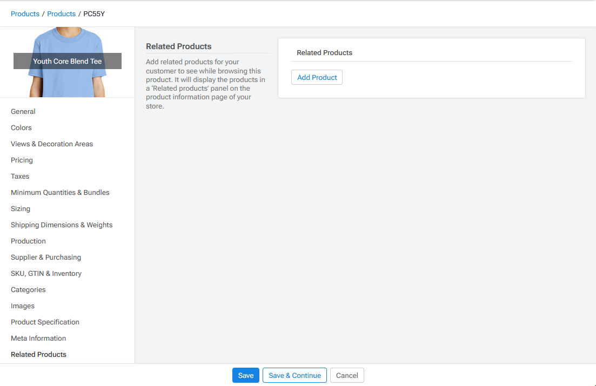
Task: Click Add Product in Related Products panel
Action: (317, 77)
